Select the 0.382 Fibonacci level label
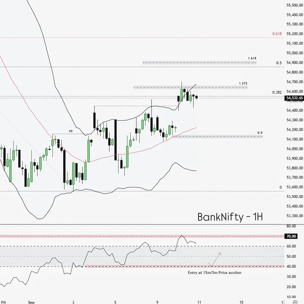Image resolution: width=304 pixels, height=304 pixels. [x=277, y=92]
